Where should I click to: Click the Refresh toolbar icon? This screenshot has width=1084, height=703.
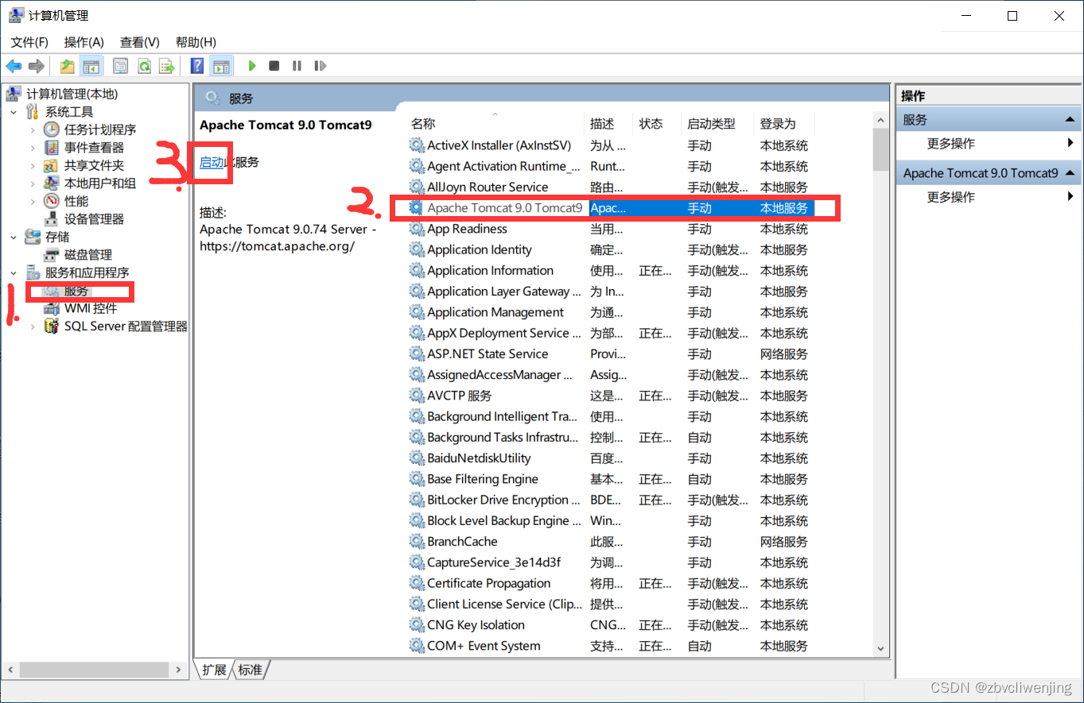144,66
